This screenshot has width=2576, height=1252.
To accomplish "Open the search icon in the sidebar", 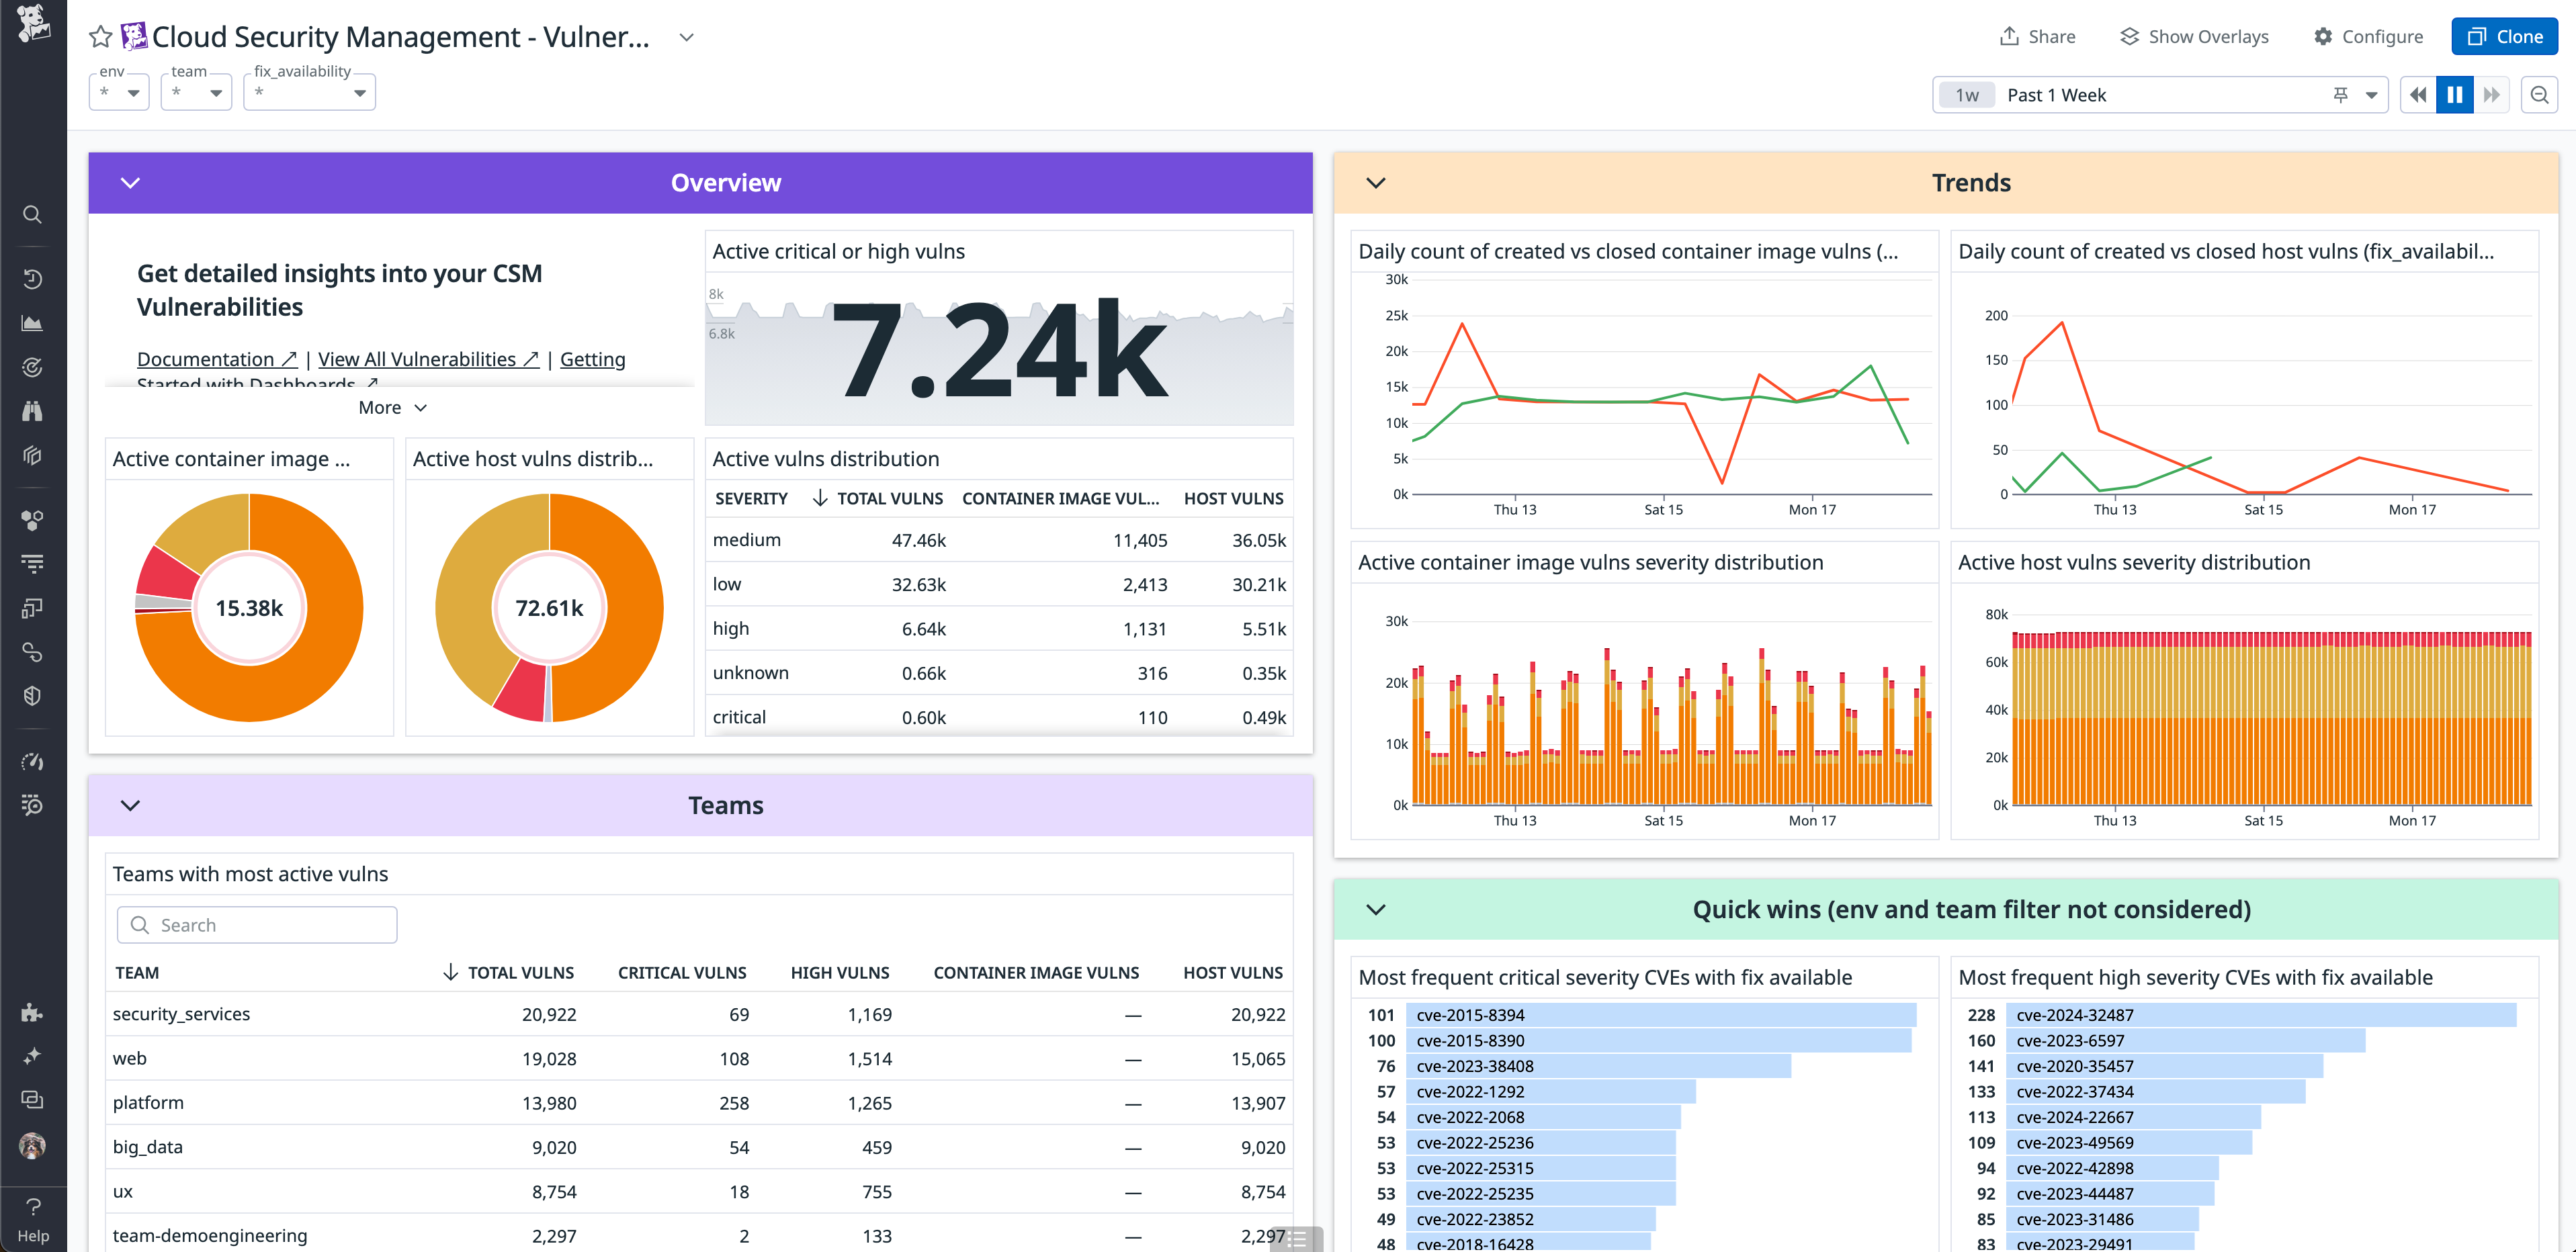I will point(32,214).
